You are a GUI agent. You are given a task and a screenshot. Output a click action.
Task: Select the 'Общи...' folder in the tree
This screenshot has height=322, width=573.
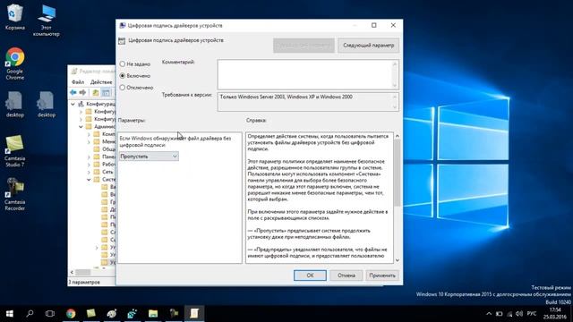point(105,149)
